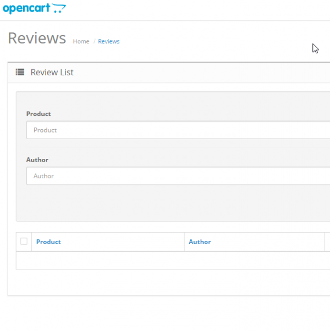The width and height of the screenshot is (330, 331).
Task: Click the Author field label
Action: point(37,160)
